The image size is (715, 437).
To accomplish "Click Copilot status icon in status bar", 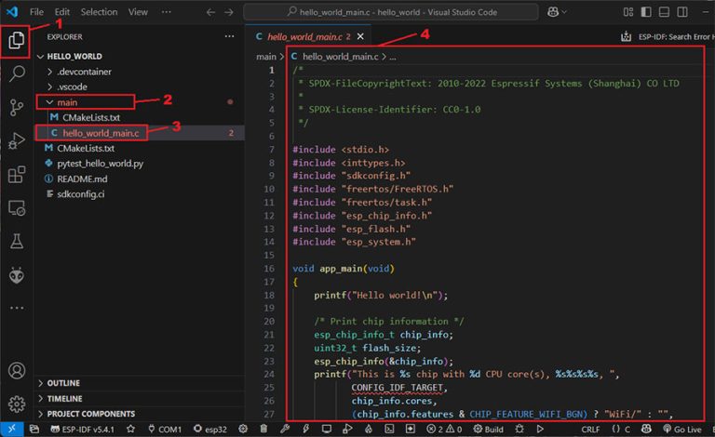I will point(647,429).
